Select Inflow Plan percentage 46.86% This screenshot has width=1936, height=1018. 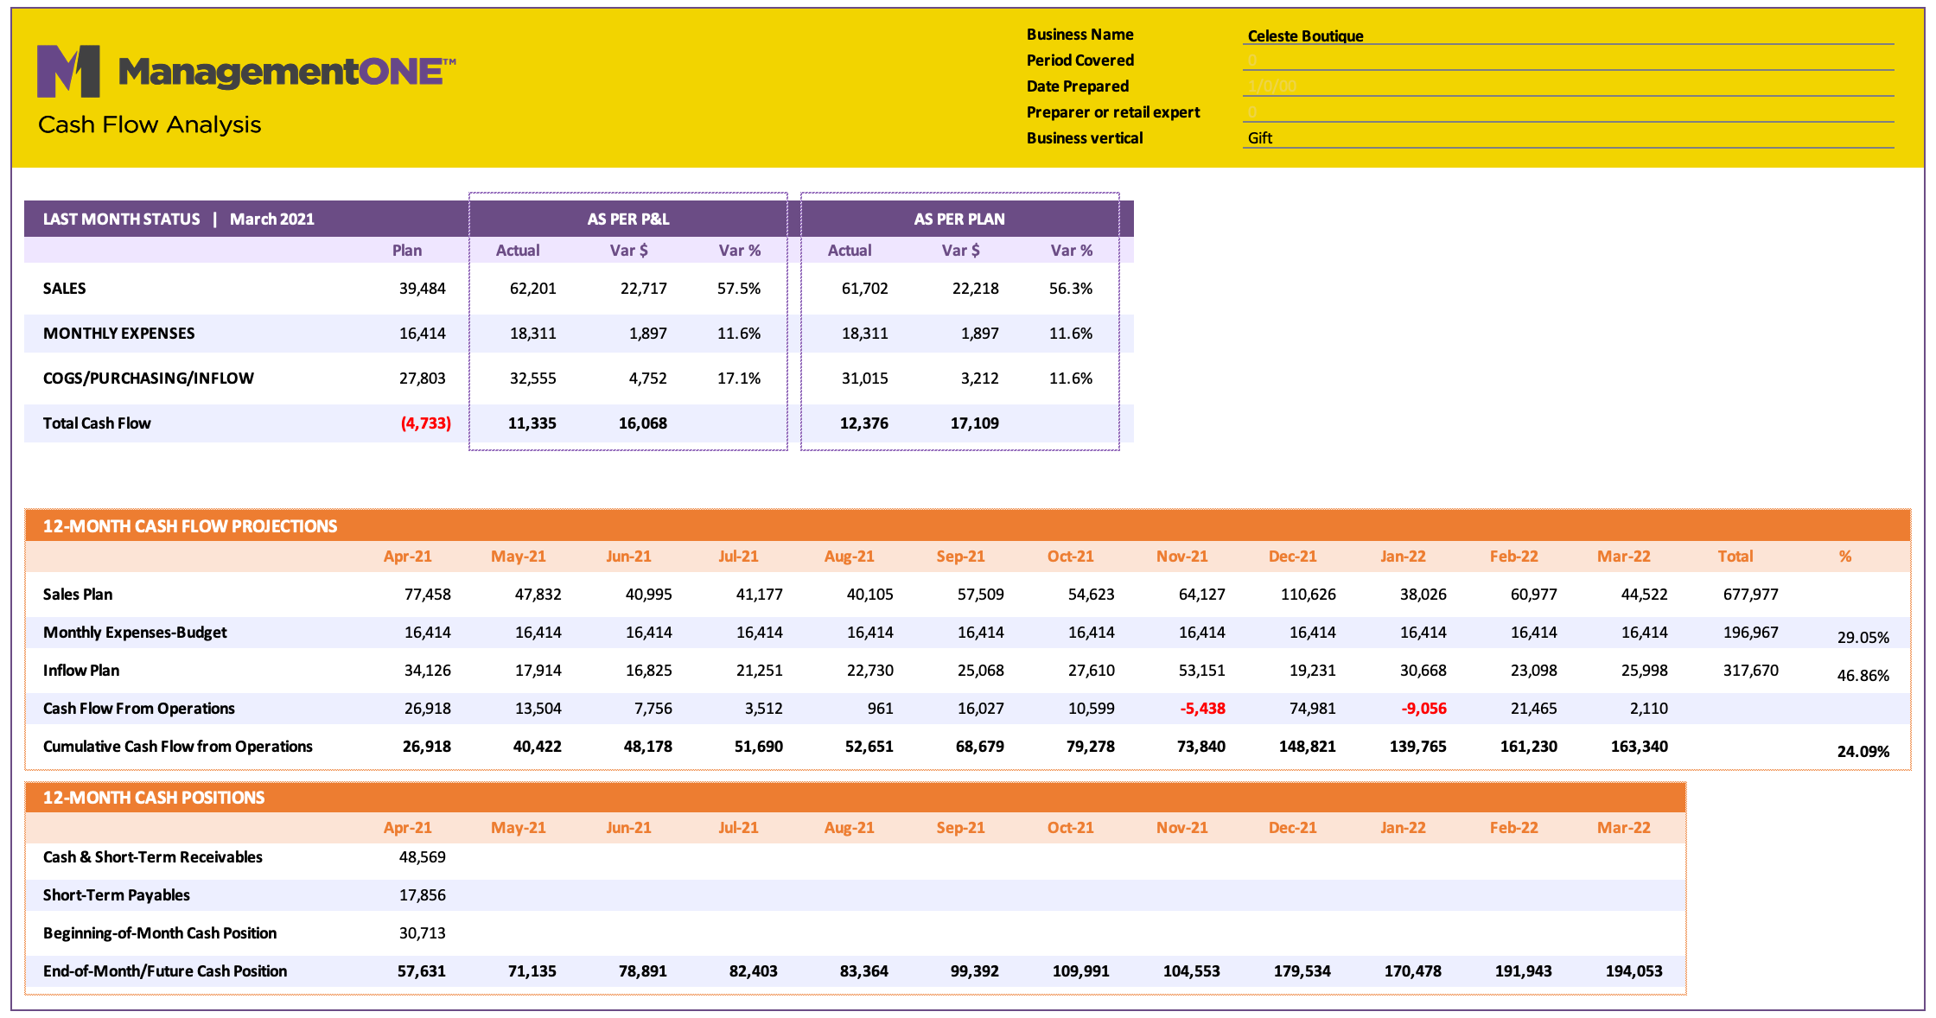(1863, 676)
